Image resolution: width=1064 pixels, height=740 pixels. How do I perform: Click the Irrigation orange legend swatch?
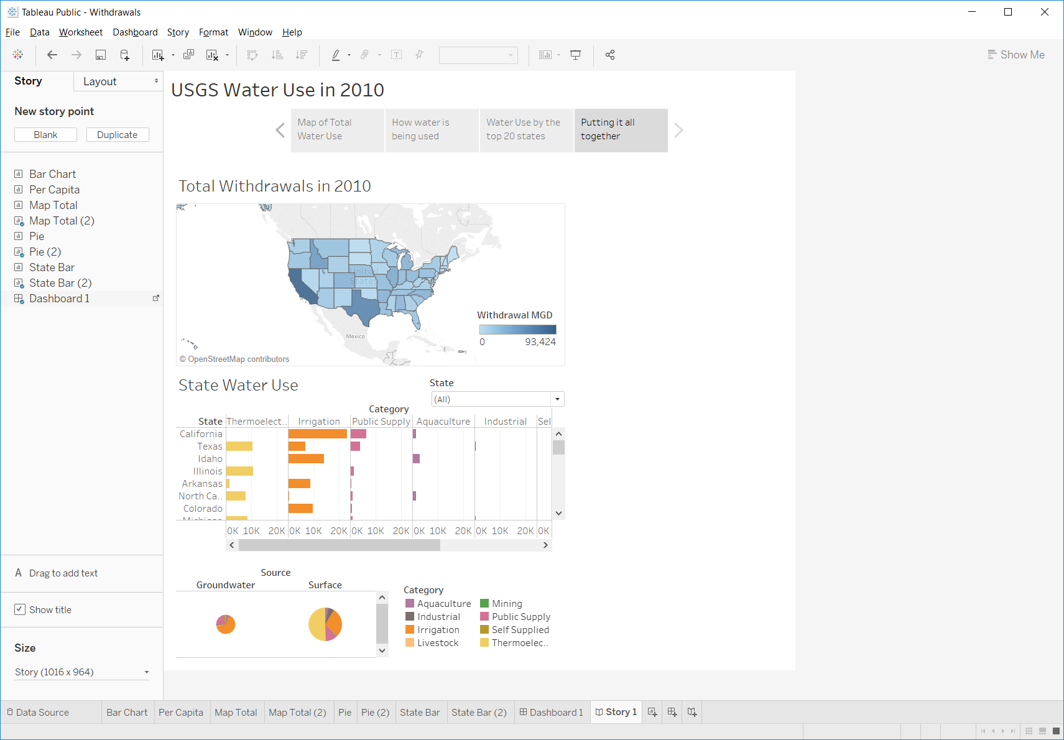click(x=410, y=629)
